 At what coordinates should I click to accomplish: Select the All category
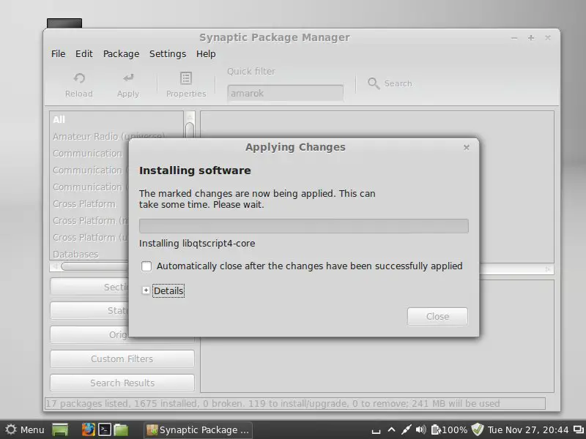116,119
